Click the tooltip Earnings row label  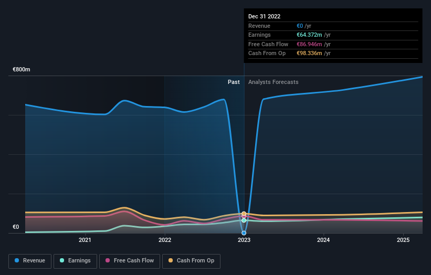(x=259, y=35)
